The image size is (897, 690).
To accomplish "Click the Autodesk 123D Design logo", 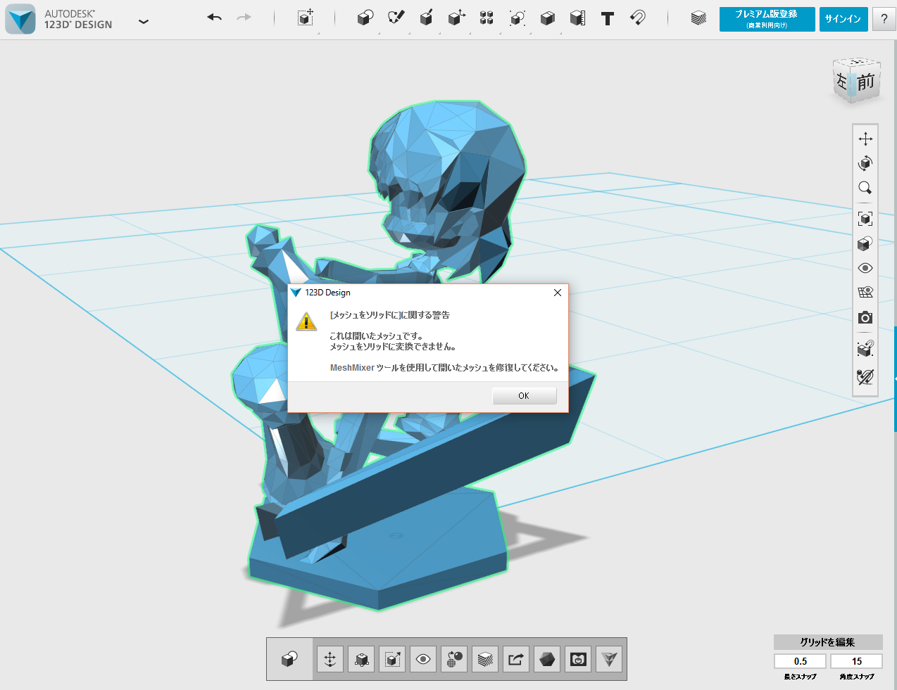I will (20, 19).
